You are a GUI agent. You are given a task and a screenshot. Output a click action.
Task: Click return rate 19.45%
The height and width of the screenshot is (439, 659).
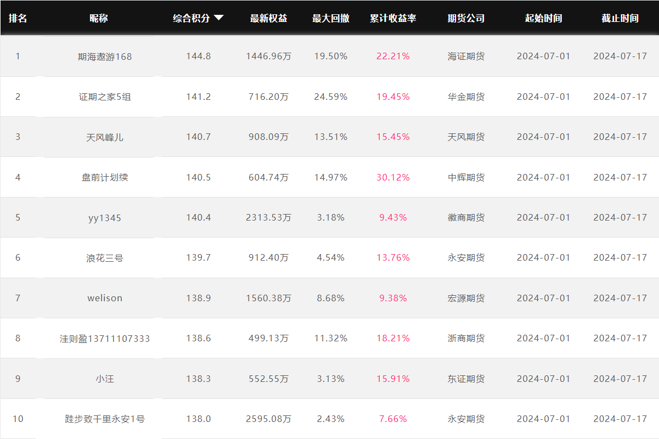pos(393,97)
